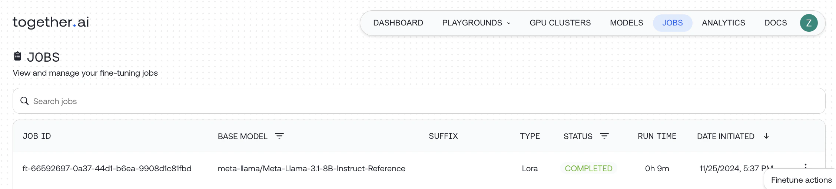836x189 pixels.
Task: Click the COMPLETED status badge
Action: point(588,168)
